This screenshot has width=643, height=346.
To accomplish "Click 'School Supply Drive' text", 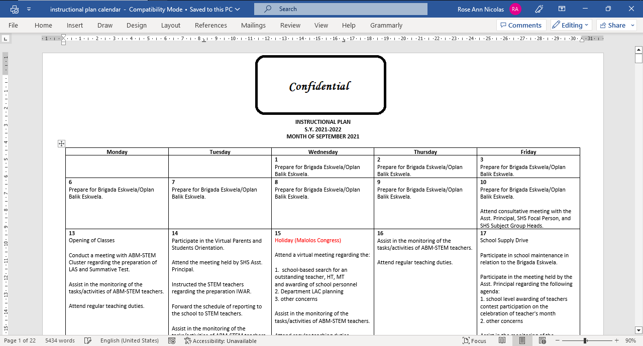I will pyautogui.click(x=504, y=241).
